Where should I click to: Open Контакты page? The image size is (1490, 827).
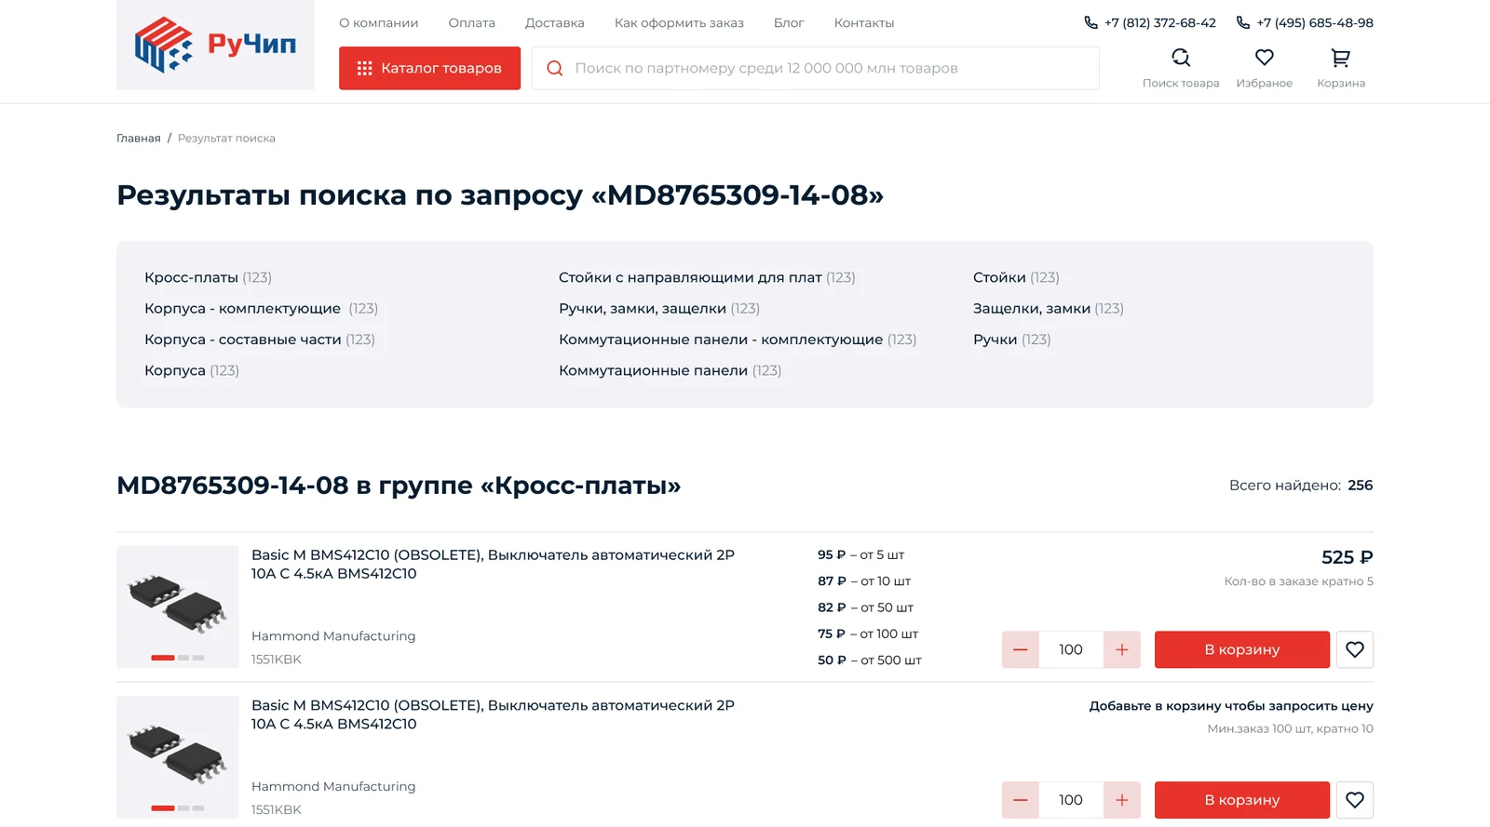click(x=864, y=22)
